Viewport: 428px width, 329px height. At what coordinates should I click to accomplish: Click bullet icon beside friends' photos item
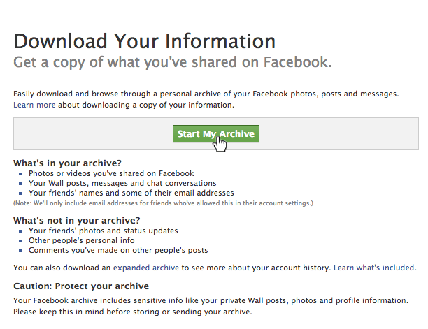20,231
